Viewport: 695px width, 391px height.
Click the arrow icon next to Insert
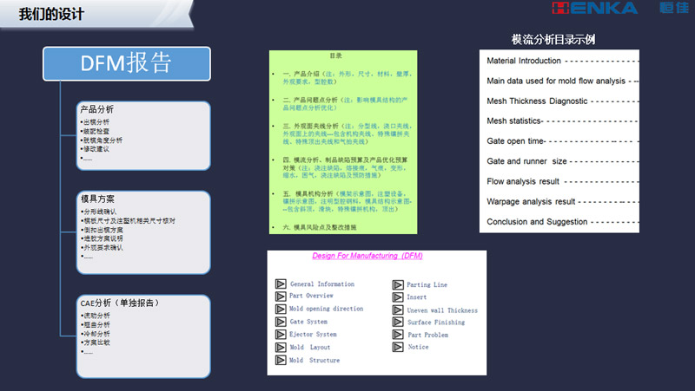[397, 297]
